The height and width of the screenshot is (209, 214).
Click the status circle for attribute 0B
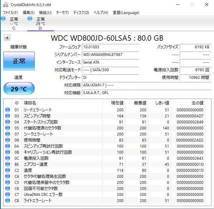(x=8, y=152)
